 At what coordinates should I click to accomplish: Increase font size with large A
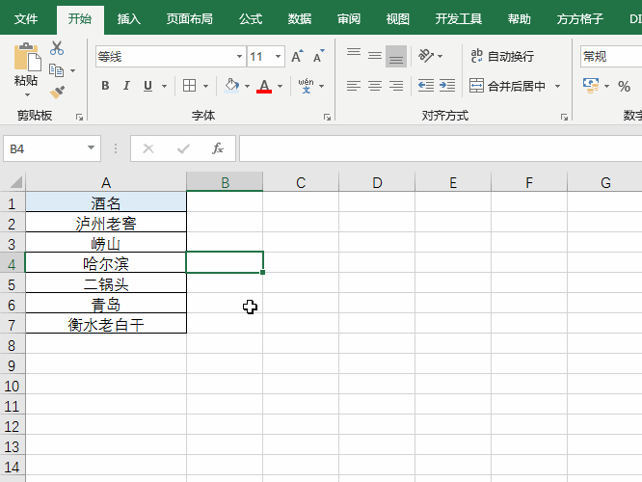tap(297, 57)
